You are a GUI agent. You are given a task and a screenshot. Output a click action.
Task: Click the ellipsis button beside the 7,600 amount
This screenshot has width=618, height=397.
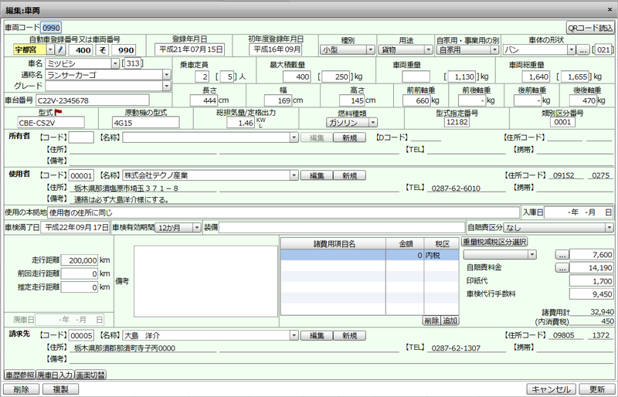click(x=562, y=255)
